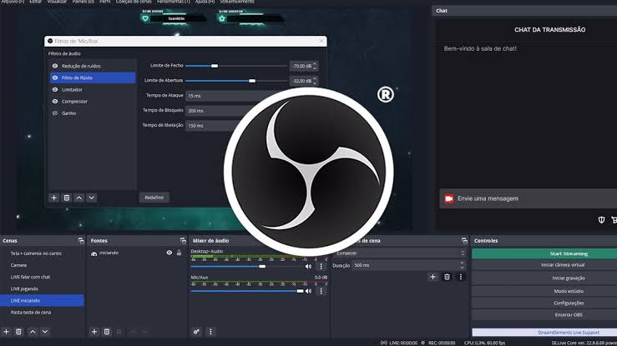Move selected filter down
The height and width of the screenshot is (346, 617).
tap(92, 198)
